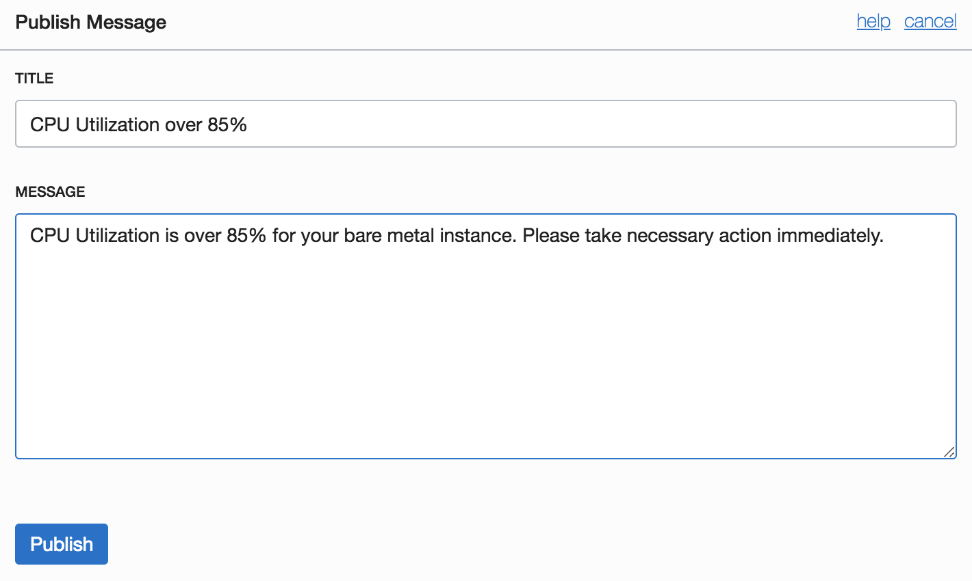Place cursor on "85%" in title field

pos(227,124)
